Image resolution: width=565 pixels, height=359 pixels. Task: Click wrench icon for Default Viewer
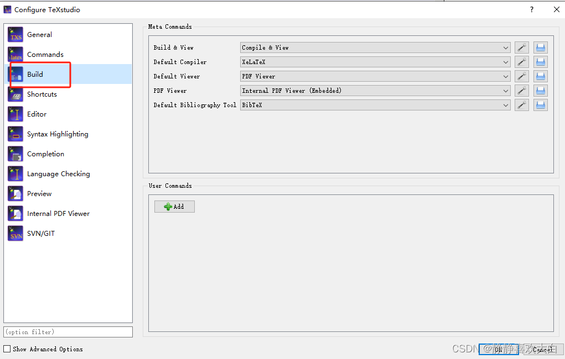(521, 76)
